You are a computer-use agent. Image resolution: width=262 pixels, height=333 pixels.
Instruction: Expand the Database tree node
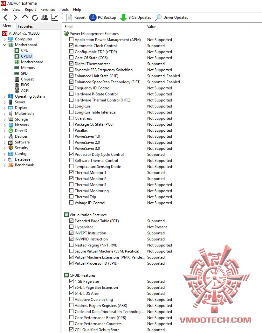[x=5, y=160]
